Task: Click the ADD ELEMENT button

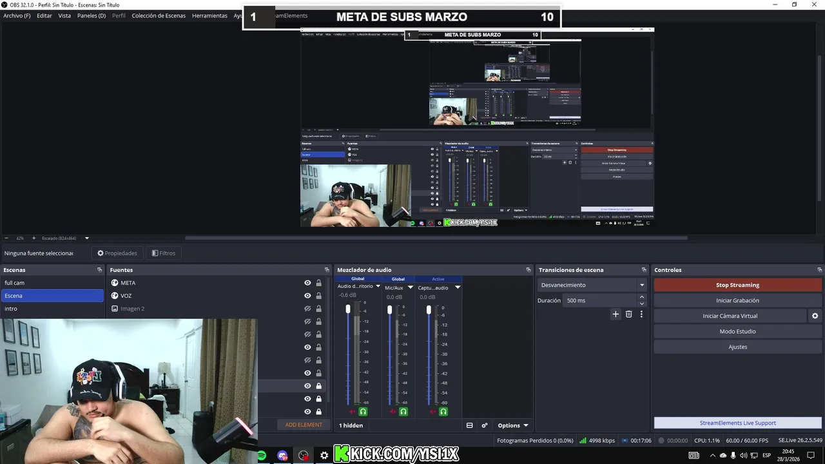Action: click(x=304, y=425)
